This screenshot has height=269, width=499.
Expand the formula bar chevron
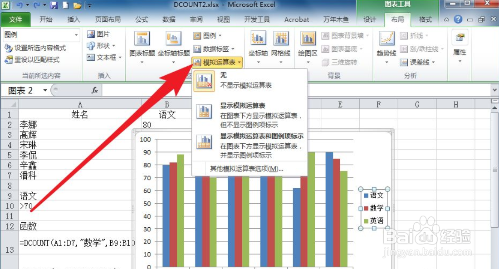(494, 90)
